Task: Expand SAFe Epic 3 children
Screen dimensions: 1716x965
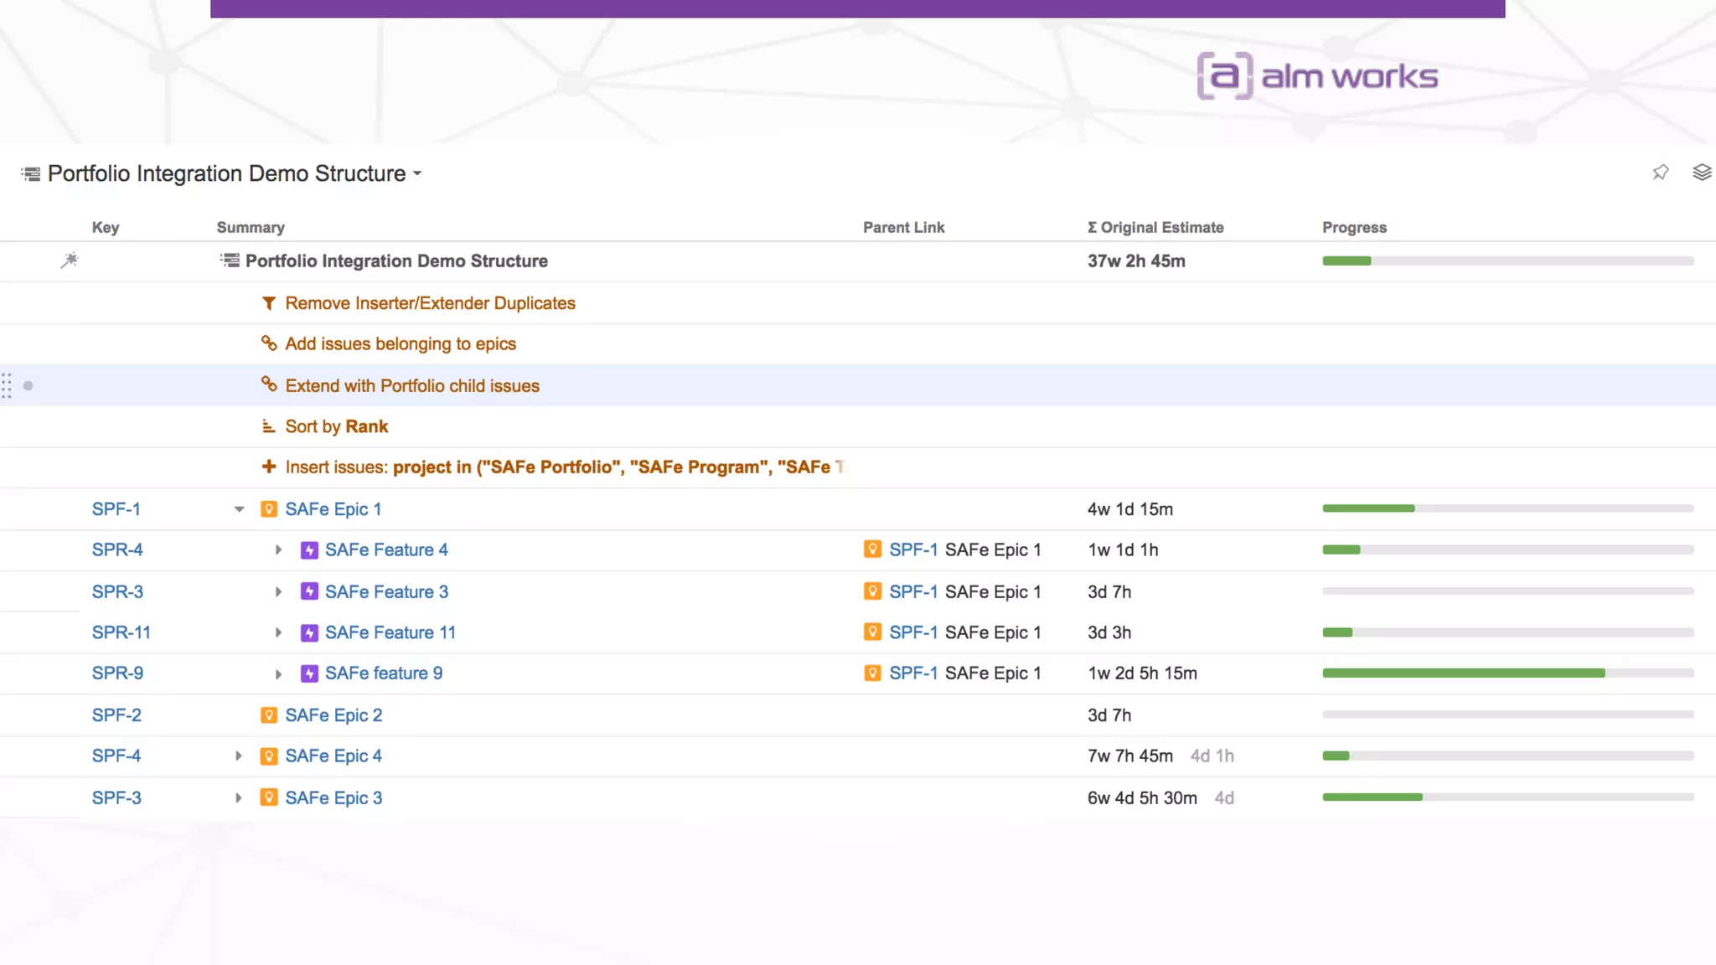Action: pos(239,797)
